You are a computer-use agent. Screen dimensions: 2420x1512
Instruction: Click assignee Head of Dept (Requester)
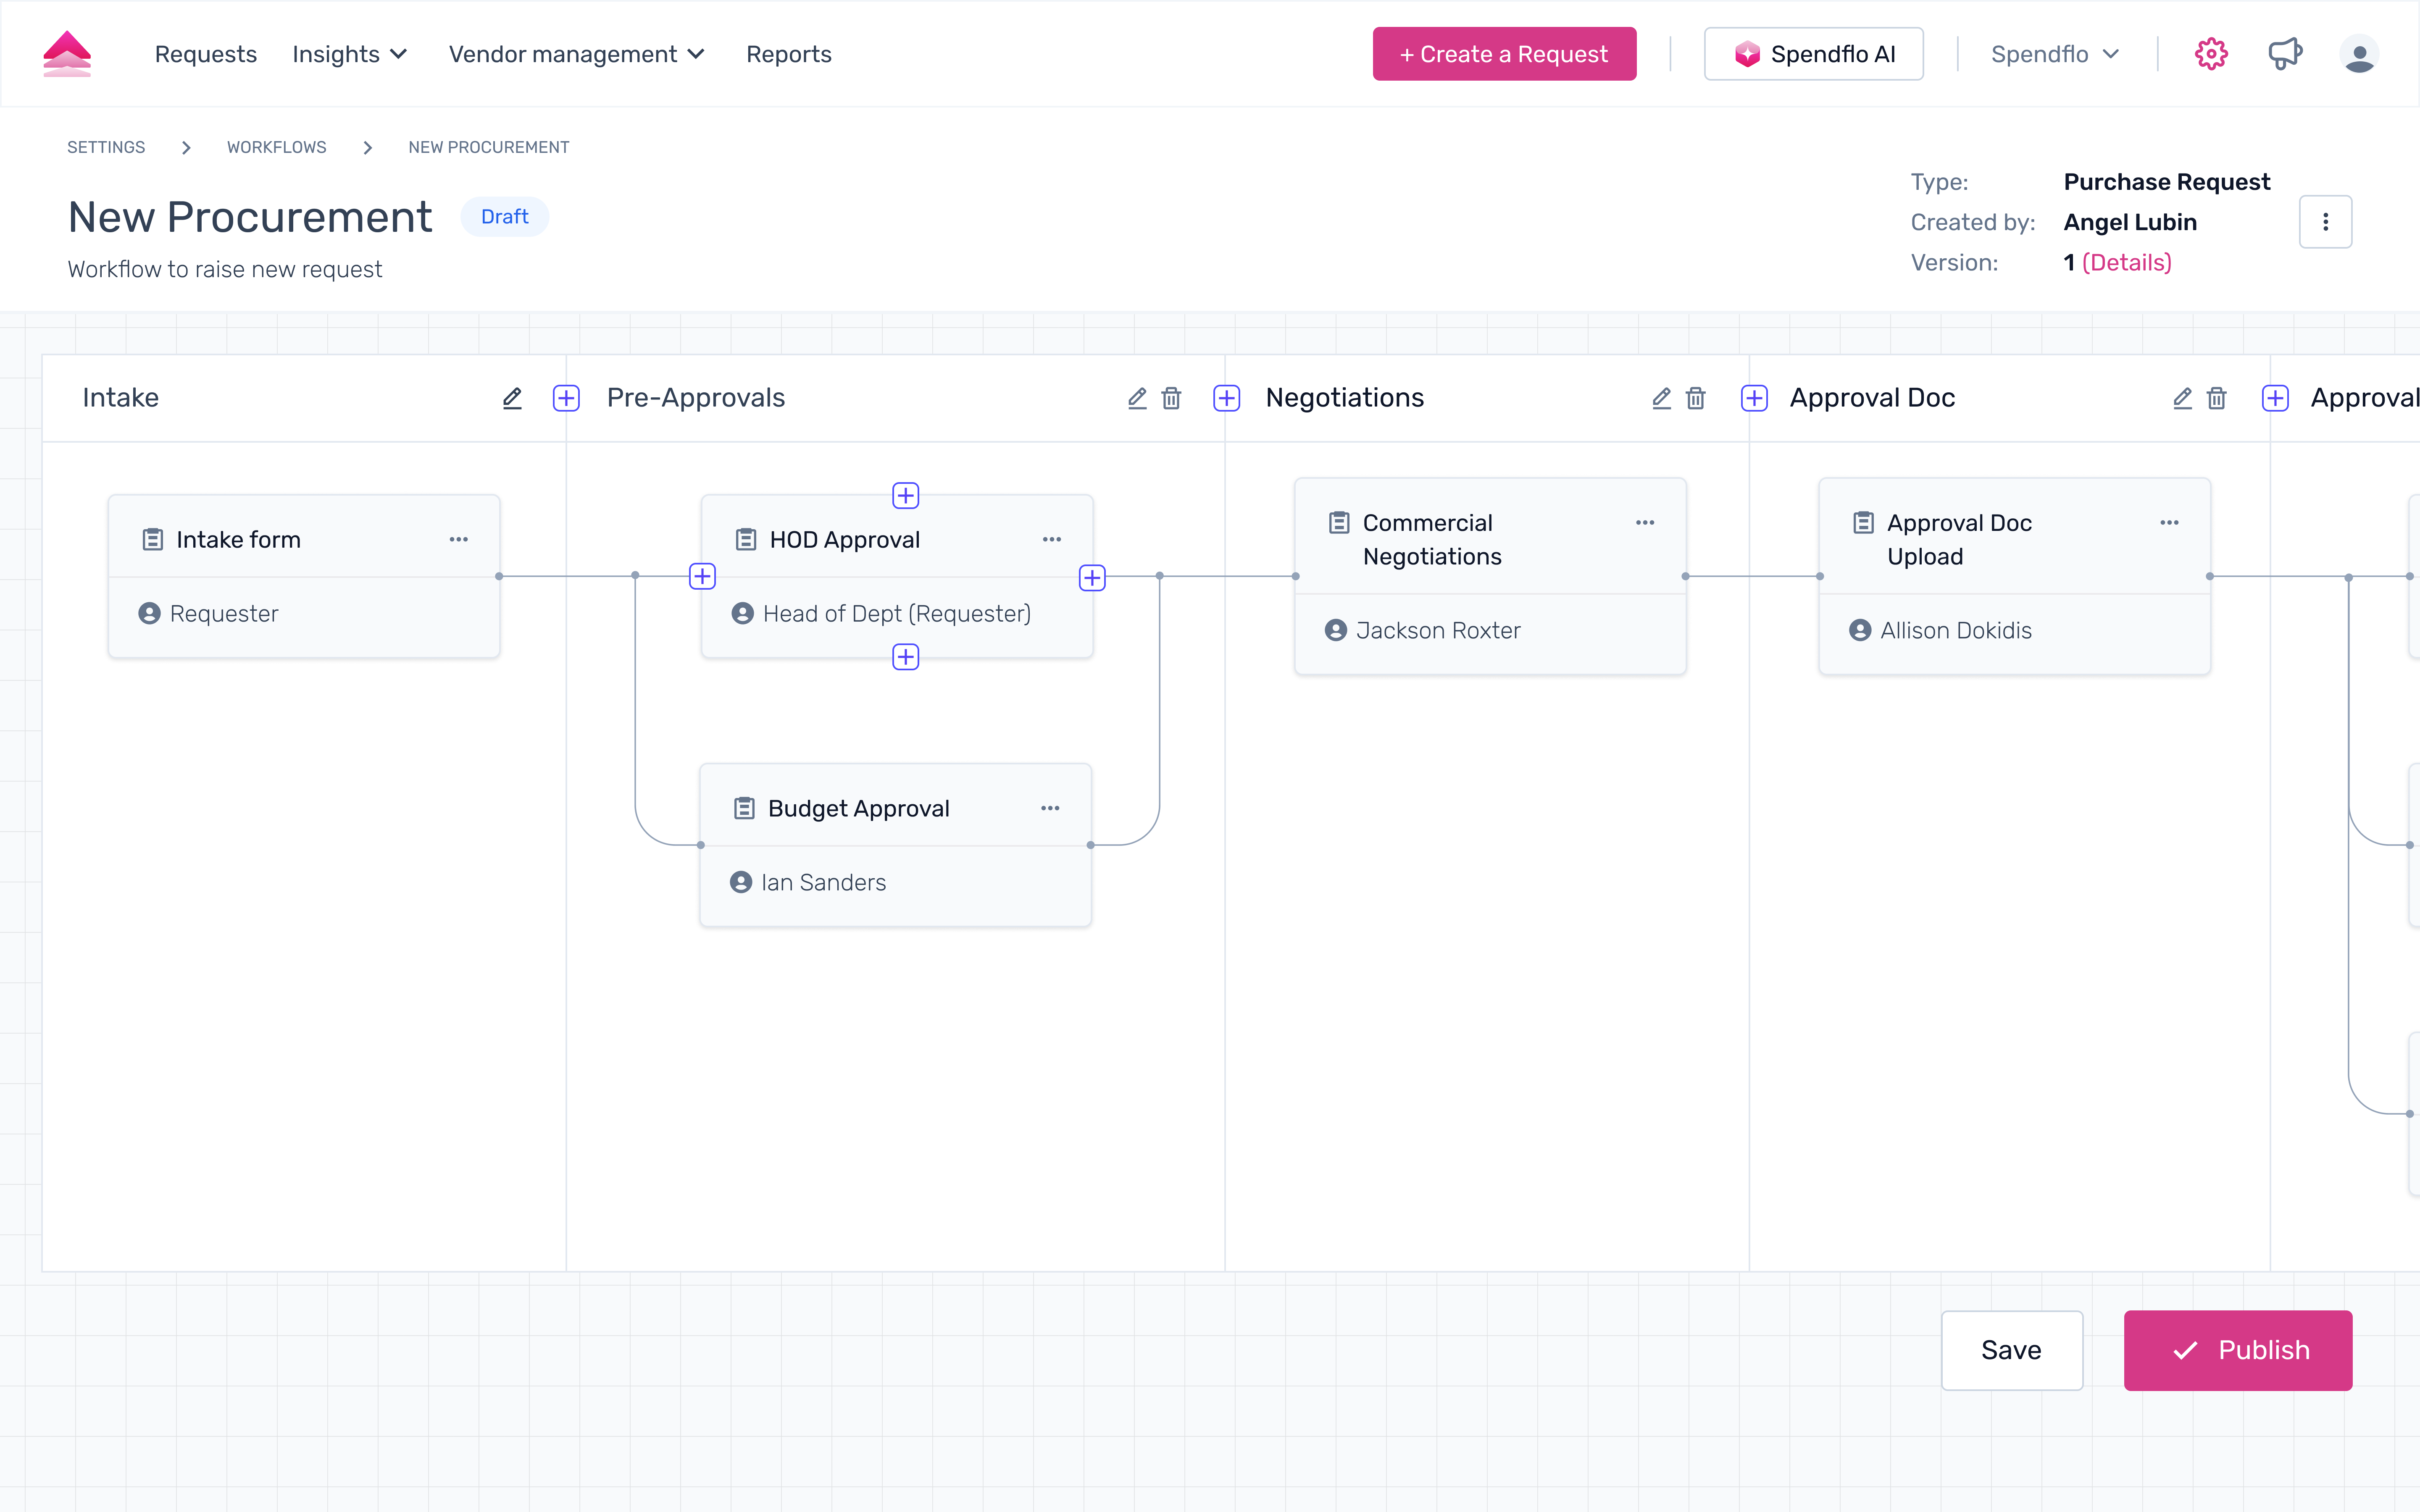[896, 613]
